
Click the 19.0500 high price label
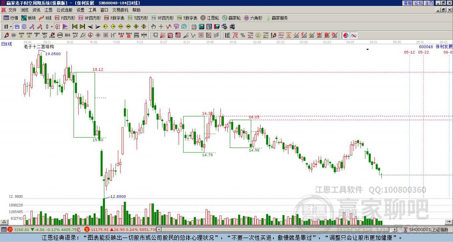point(53,54)
